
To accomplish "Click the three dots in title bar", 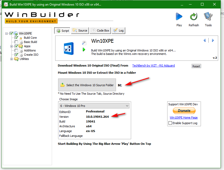I will [182, 5].
